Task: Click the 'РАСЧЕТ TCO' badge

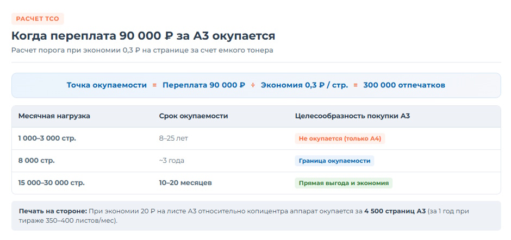Action: click(x=38, y=19)
